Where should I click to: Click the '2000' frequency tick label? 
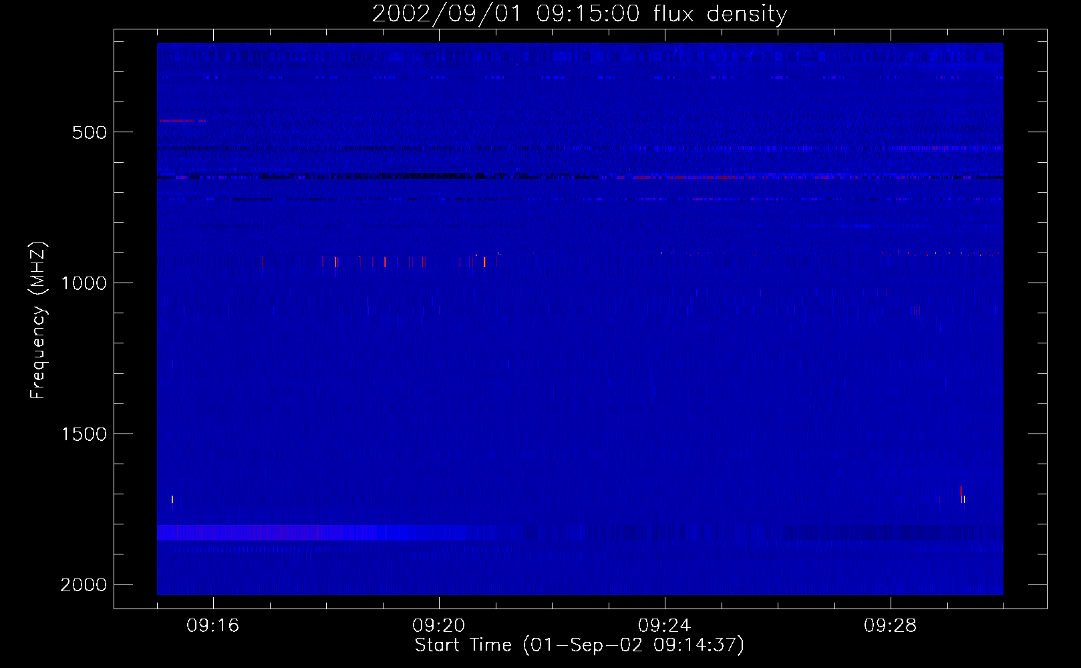click(x=84, y=585)
